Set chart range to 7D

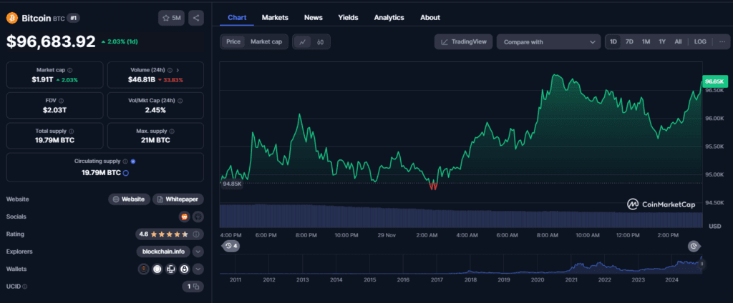point(629,41)
